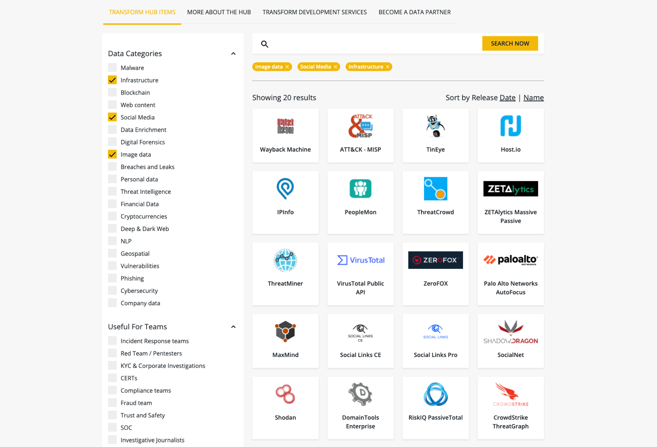657x447 pixels.
Task: Switch to Transform Hub Items tab
Action: pos(142,12)
